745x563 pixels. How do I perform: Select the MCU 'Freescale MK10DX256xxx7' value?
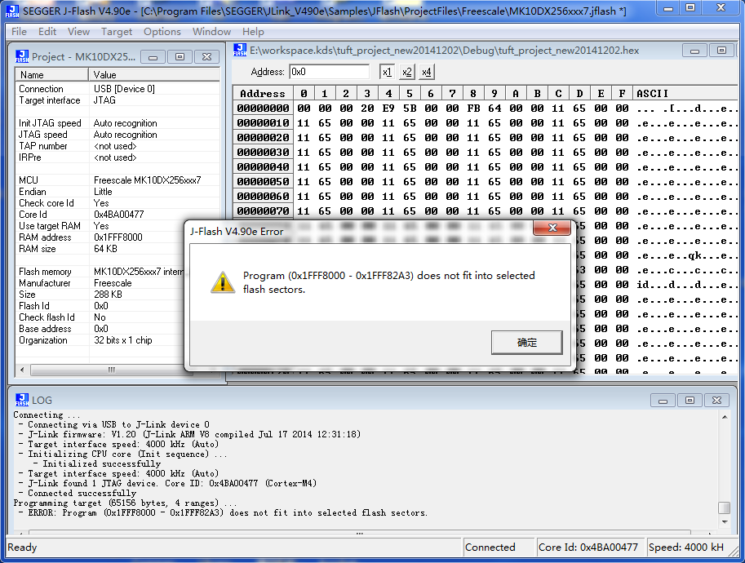(x=148, y=180)
